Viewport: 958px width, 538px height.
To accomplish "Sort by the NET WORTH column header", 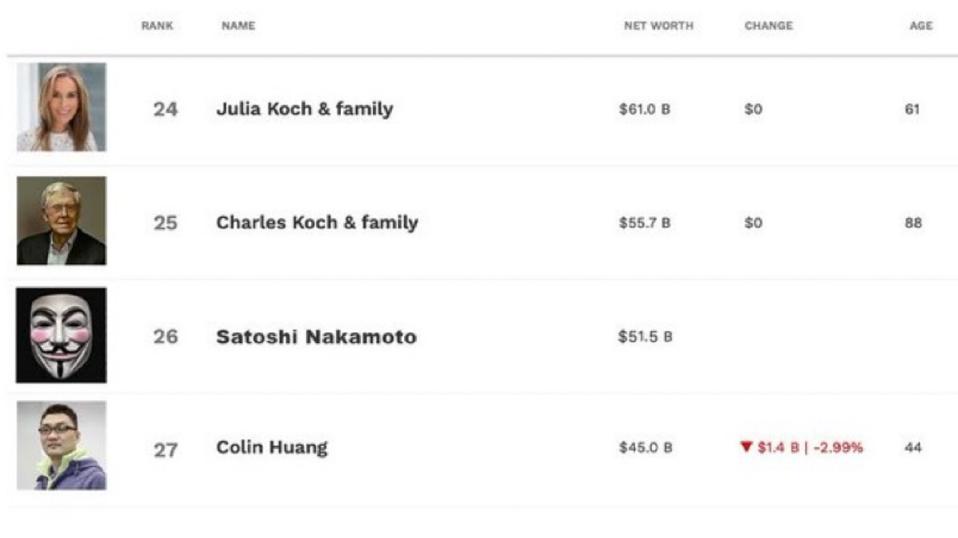I will (658, 26).
